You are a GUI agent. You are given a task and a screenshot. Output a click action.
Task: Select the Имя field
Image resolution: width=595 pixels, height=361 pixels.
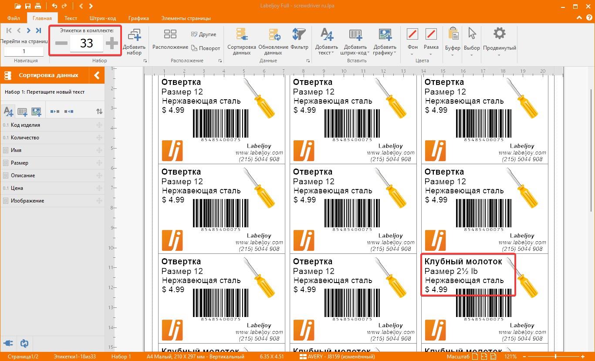tap(52, 150)
